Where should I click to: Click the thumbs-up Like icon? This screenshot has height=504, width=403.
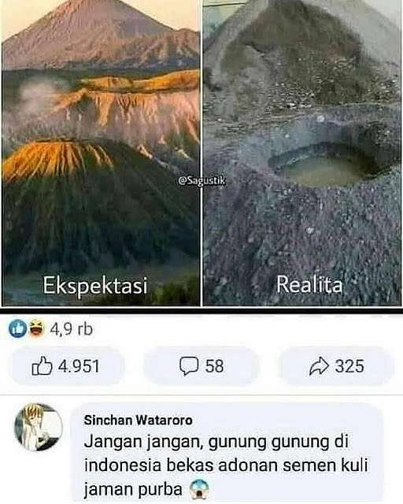42,365
